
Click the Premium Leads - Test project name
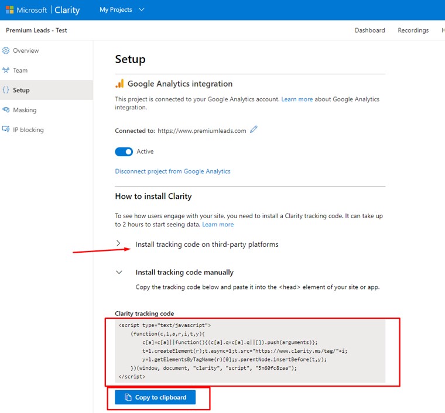click(x=36, y=30)
